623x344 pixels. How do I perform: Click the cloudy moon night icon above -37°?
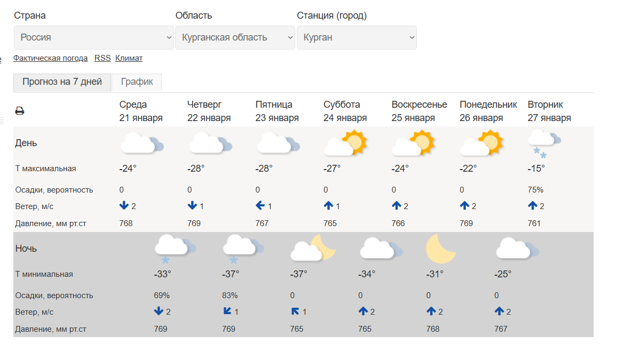pyautogui.click(x=312, y=249)
